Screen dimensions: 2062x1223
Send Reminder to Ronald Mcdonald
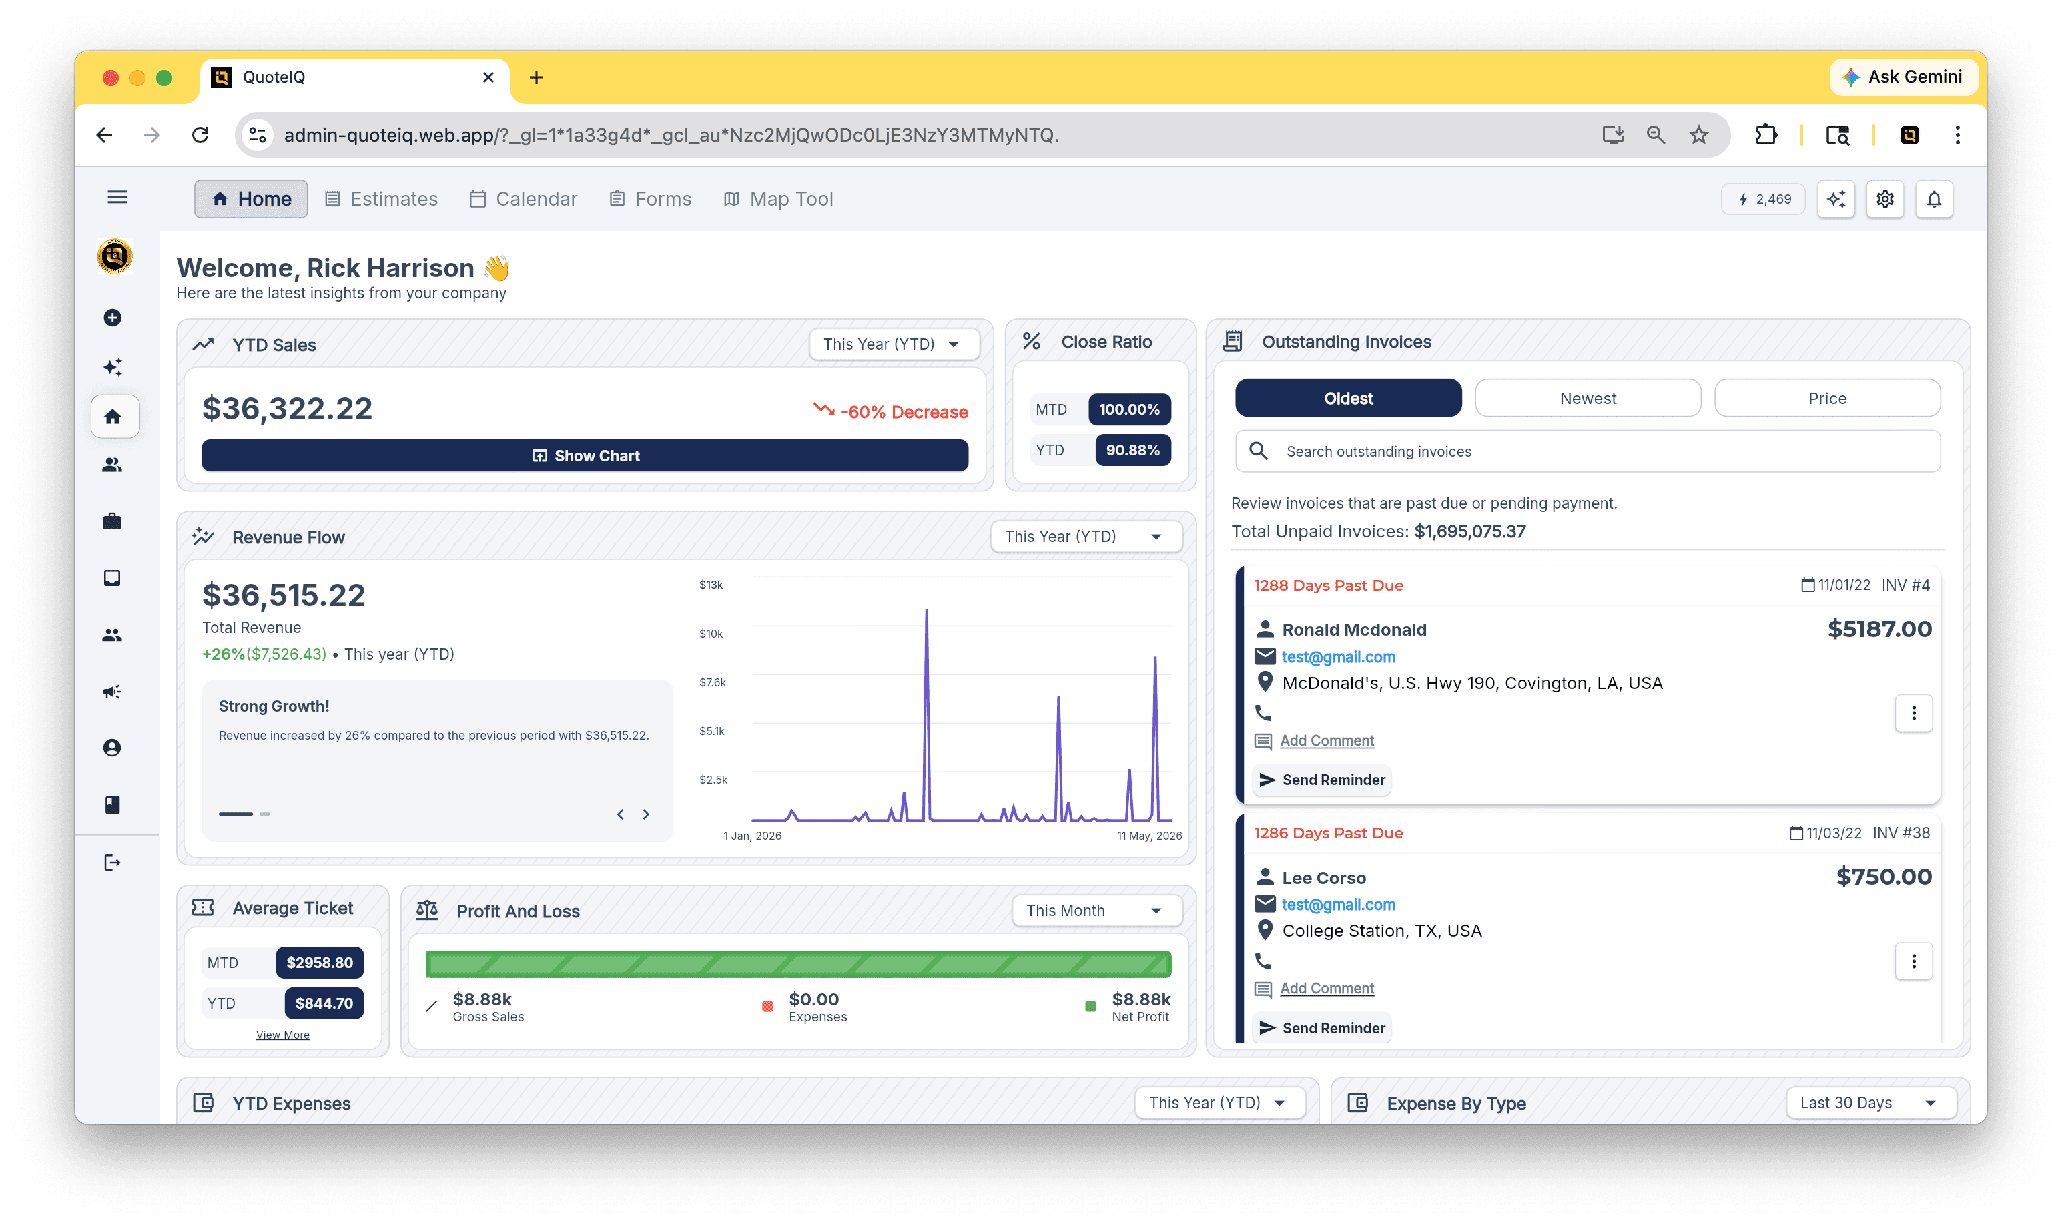coord(1322,780)
